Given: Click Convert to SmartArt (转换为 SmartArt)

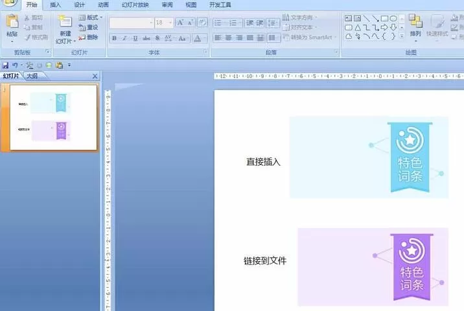Looking at the screenshot, I should (310, 38).
